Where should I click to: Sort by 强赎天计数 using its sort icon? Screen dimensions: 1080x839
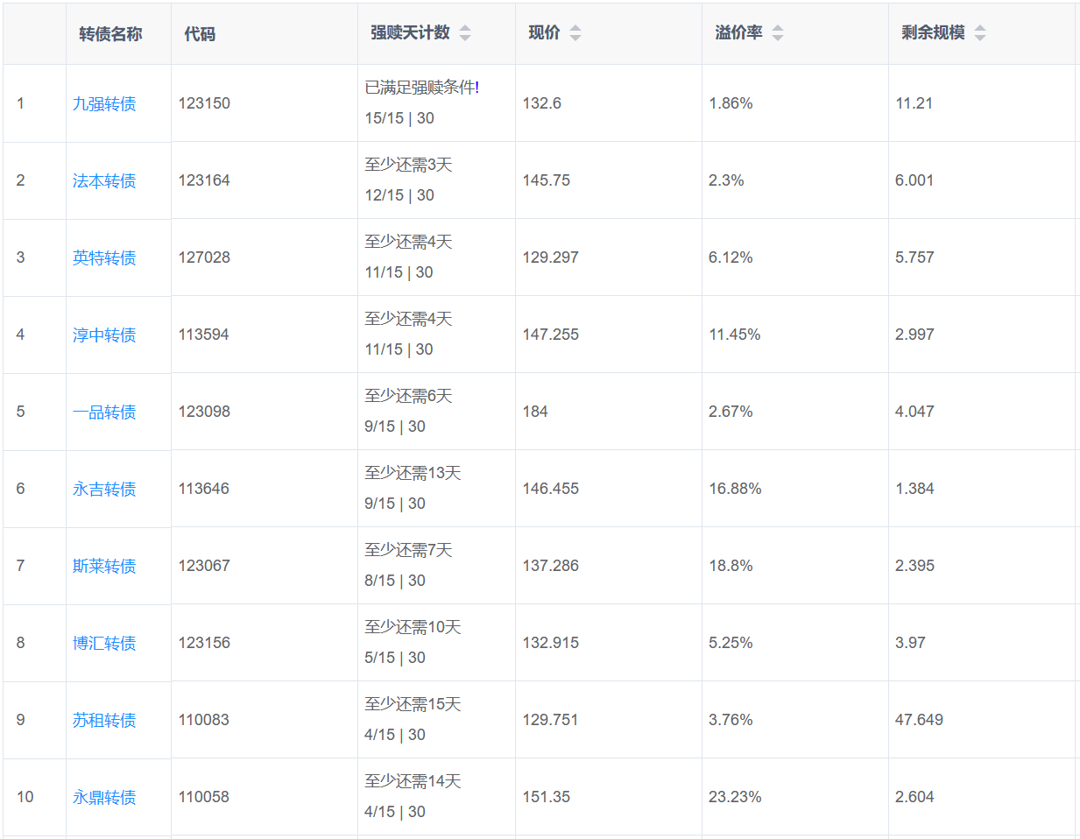[465, 33]
